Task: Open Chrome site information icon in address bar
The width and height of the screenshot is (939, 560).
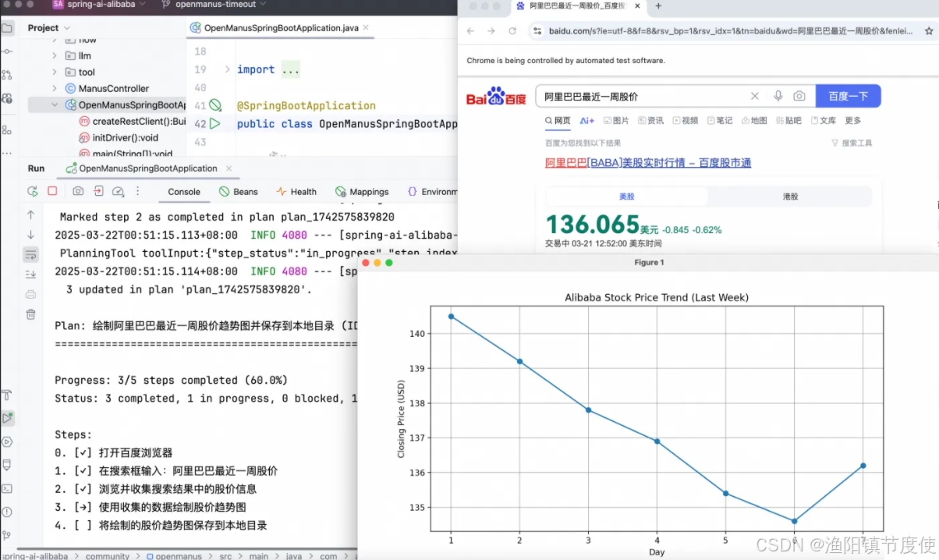Action: click(537, 31)
